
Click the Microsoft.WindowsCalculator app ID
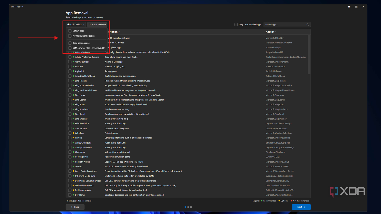pyautogui.click(x=279, y=133)
